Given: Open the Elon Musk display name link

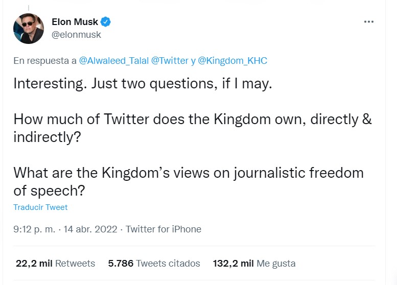Looking at the screenshot, I should (75, 22).
